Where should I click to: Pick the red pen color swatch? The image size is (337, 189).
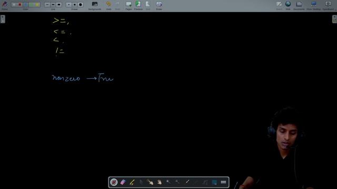[20, 5]
